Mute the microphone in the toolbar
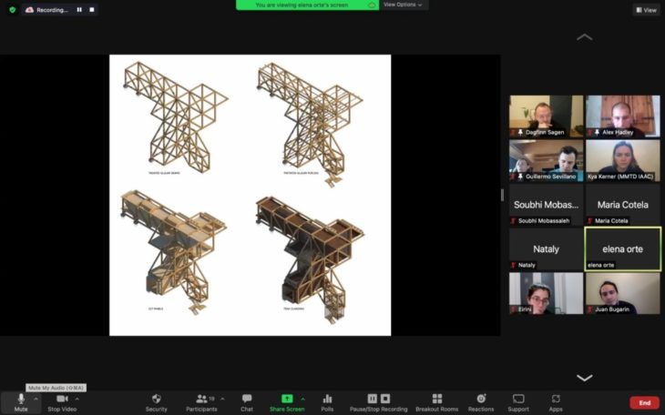 tap(20, 400)
